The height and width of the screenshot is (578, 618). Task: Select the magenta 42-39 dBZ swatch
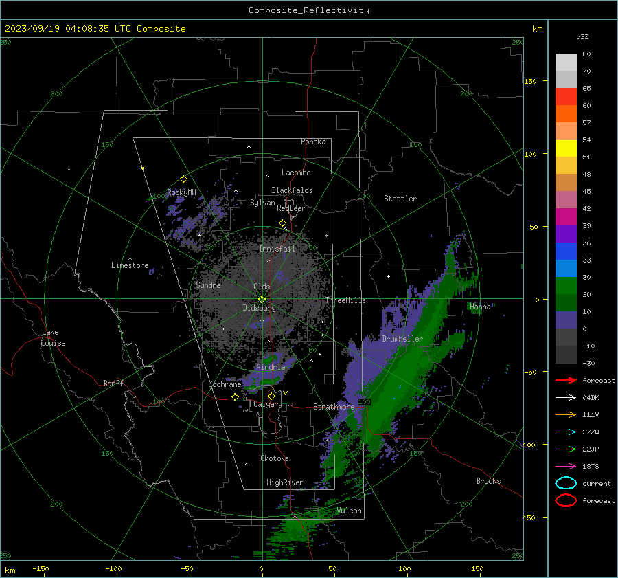click(x=566, y=217)
